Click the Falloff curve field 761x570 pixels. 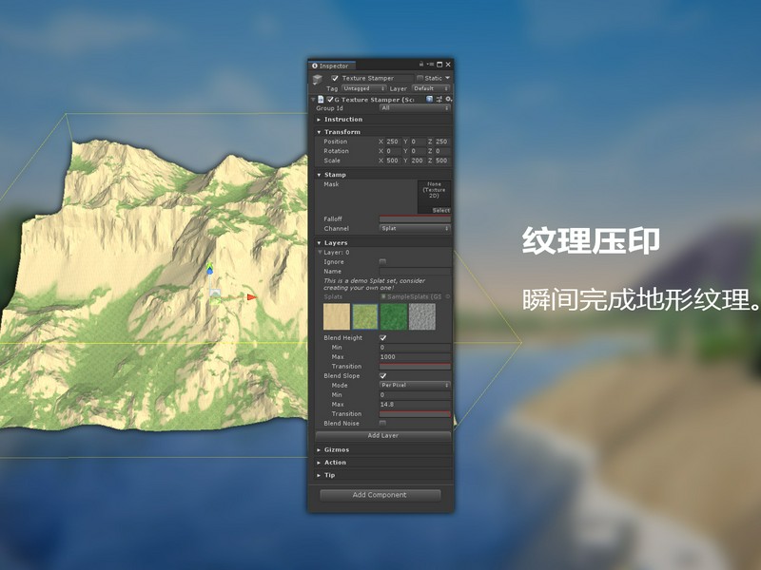point(415,219)
